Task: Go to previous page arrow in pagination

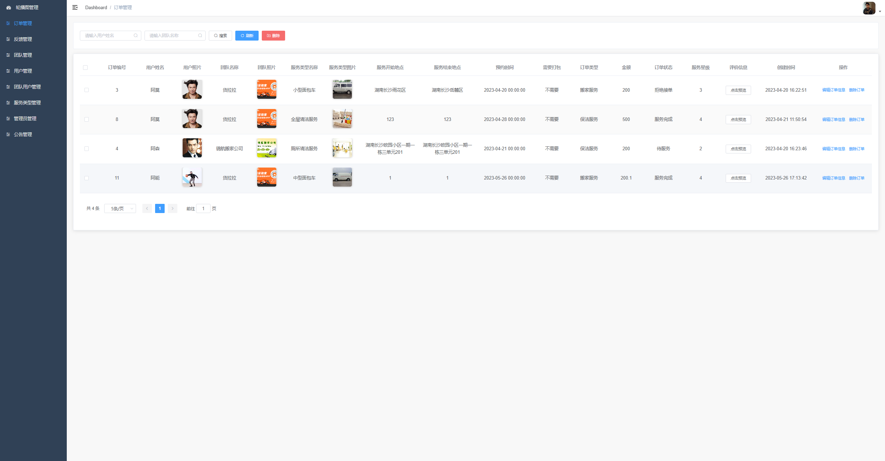Action: [147, 208]
